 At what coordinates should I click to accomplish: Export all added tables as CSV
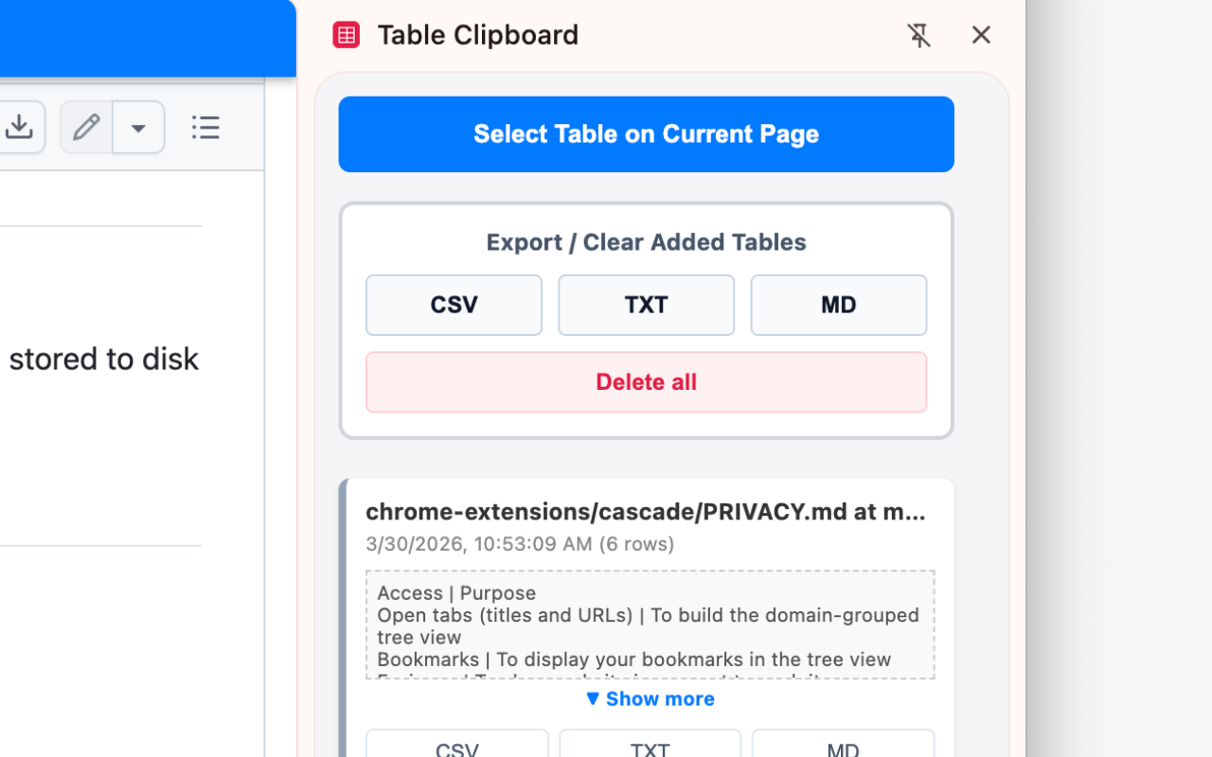[x=454, y=305]
